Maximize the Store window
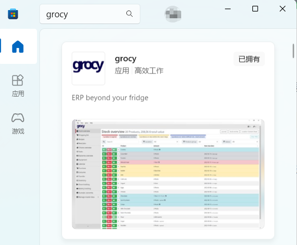 [x=255, y=9]
